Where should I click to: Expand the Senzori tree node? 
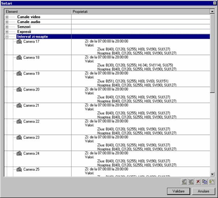[7, 27]
